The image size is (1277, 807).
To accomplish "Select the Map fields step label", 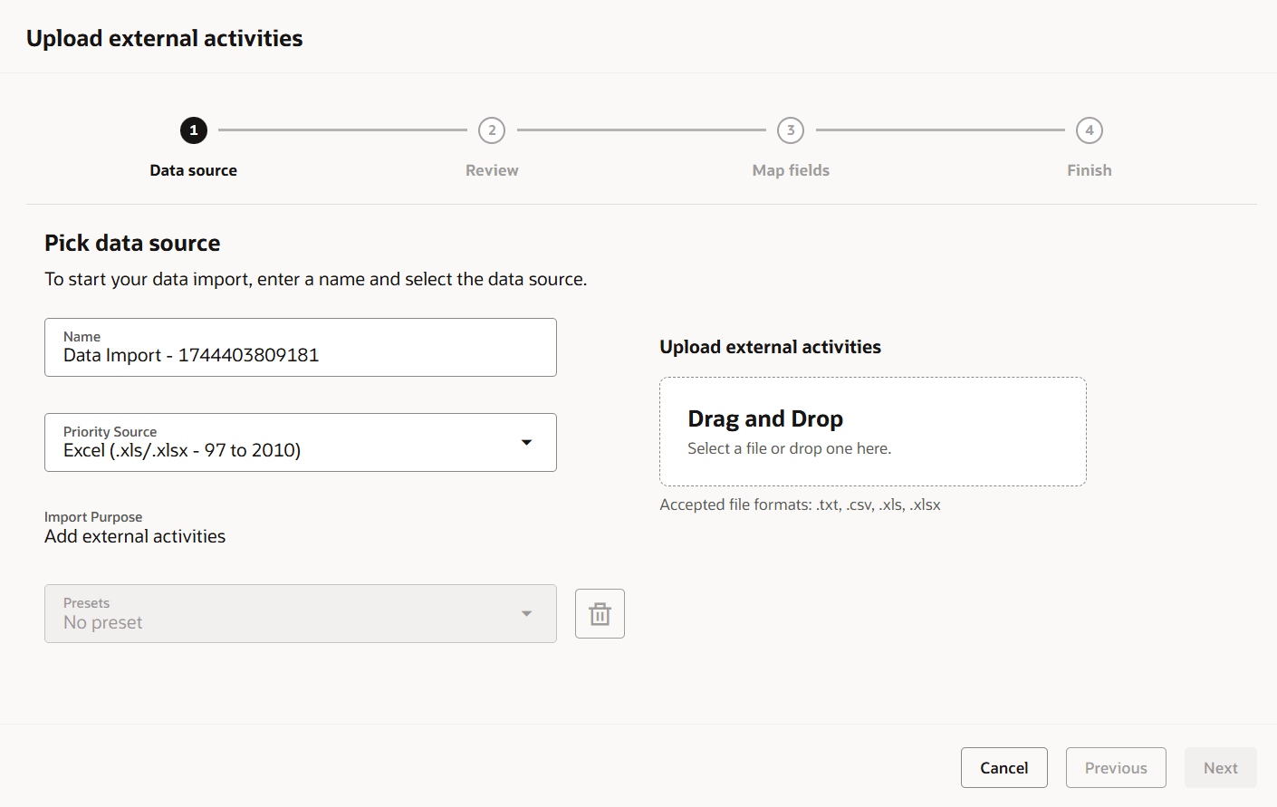I will [791, 170].
